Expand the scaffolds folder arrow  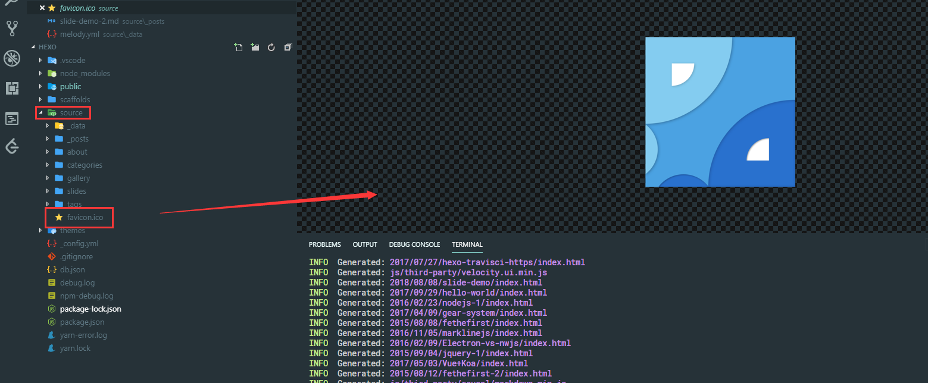click(40, 99)
